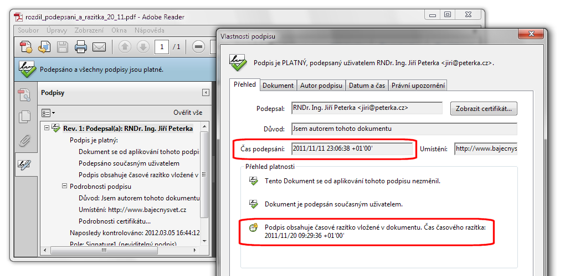Image resolution: width=565 pixels, height=276 pixels.
Task: Select the Přehled tab
Action: [x=245, y=84]
